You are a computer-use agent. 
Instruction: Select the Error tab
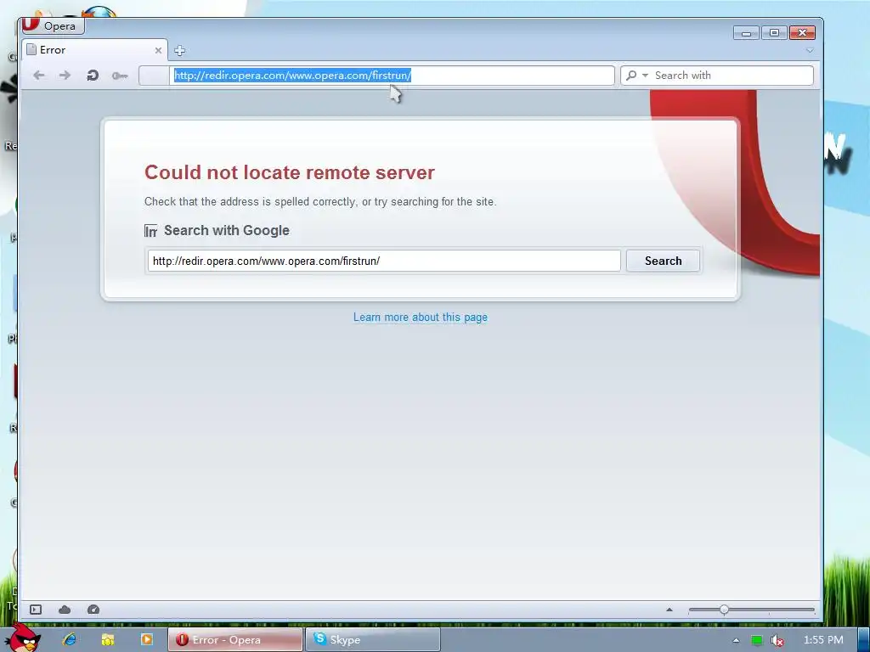point(95,50)
